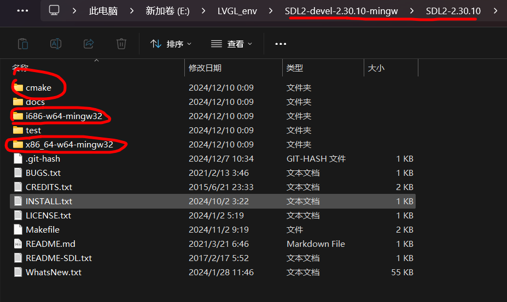Viewport: 507px width, 302px height.
Task: Click the 2024/12/7 10:34 date cell
Action: click(x=221, y=158)
